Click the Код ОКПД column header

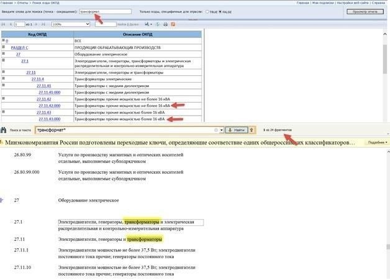pos(37,34)
